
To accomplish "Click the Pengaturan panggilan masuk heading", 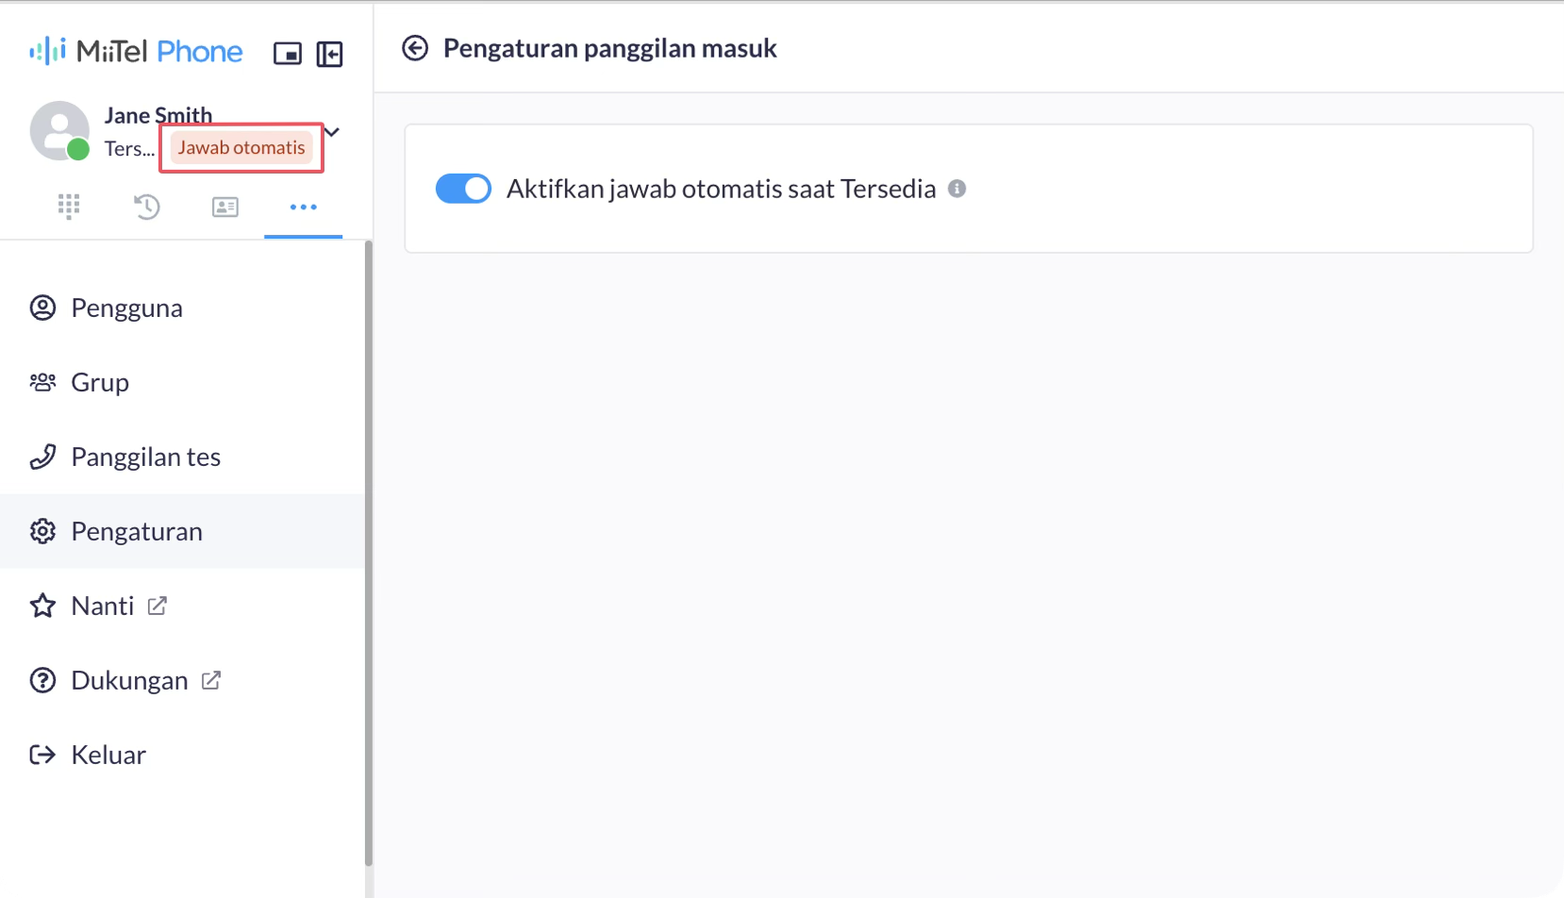I will point(610,48).
